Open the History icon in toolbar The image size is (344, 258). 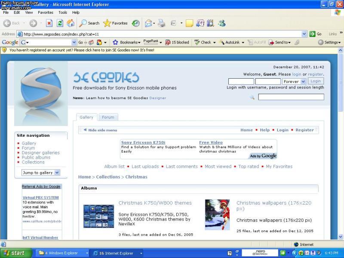coord(136,23)
